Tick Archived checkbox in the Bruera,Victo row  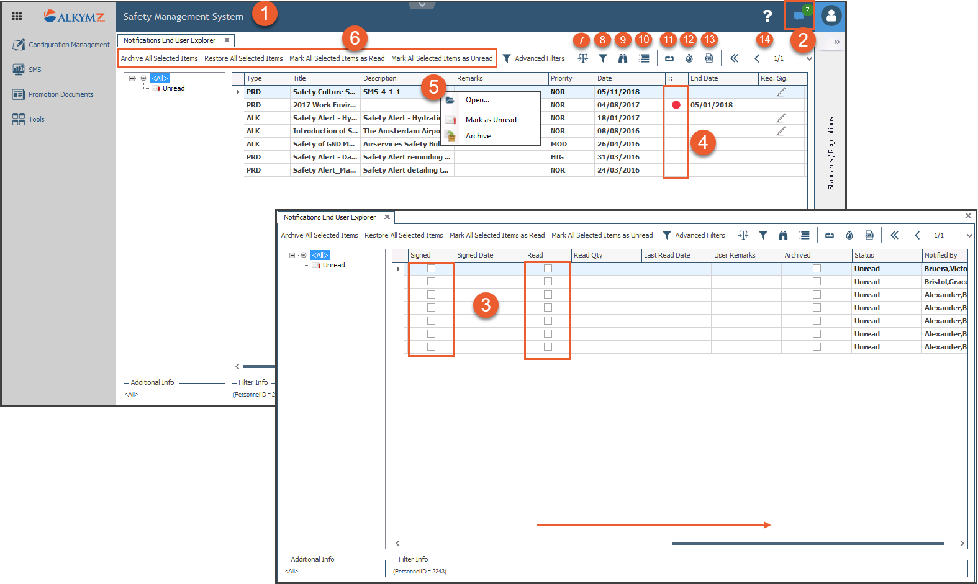pos(817,269)
